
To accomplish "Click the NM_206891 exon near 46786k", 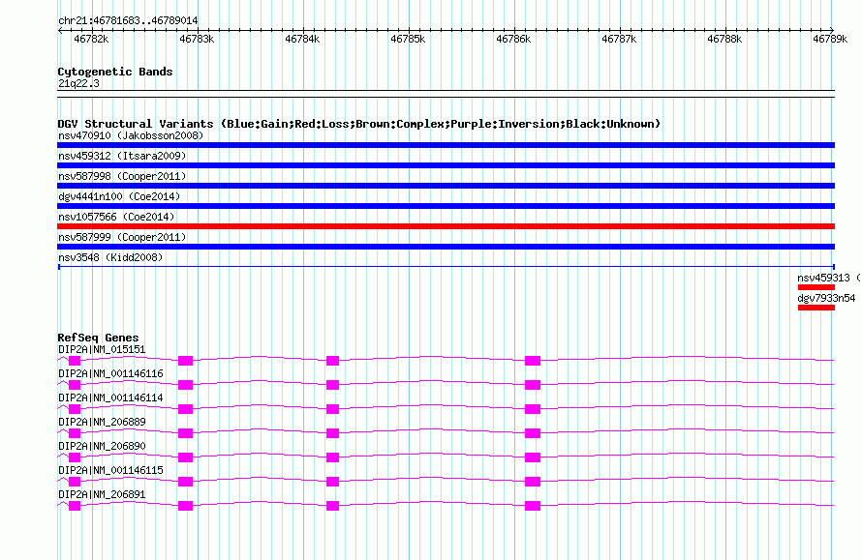I will [x=533, y=506].
